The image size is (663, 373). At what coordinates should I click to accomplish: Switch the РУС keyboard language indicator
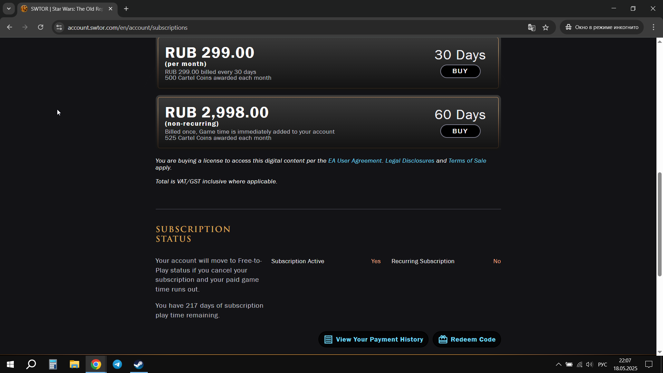coord(603,364)
